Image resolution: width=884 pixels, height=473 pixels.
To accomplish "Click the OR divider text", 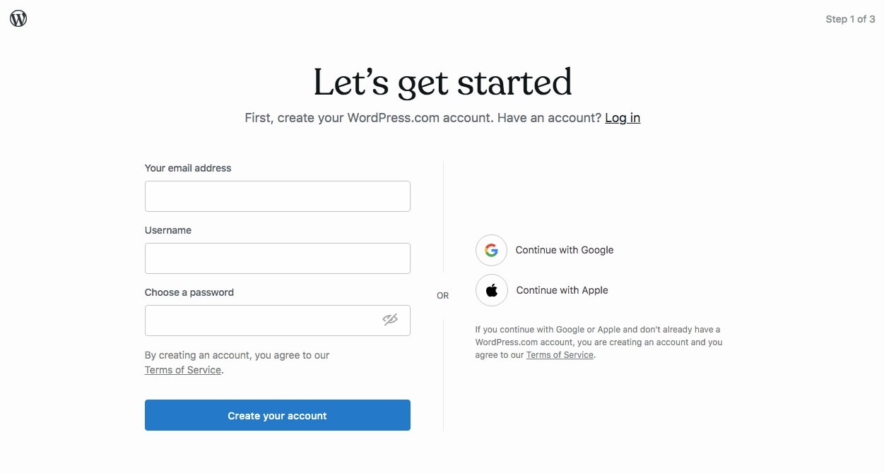I will pos(442,296).
